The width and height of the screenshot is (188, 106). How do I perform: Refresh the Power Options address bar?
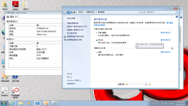142,12
